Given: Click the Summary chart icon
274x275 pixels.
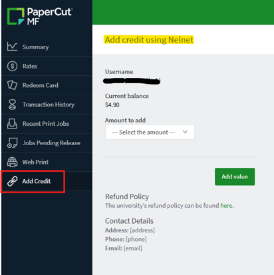Looking at the screenshot, I should [x=12, y=47].
